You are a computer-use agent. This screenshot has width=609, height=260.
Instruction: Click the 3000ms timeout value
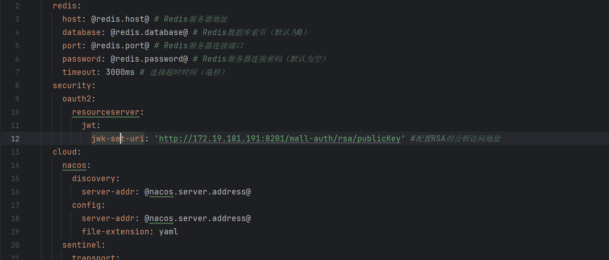(120, 72)
